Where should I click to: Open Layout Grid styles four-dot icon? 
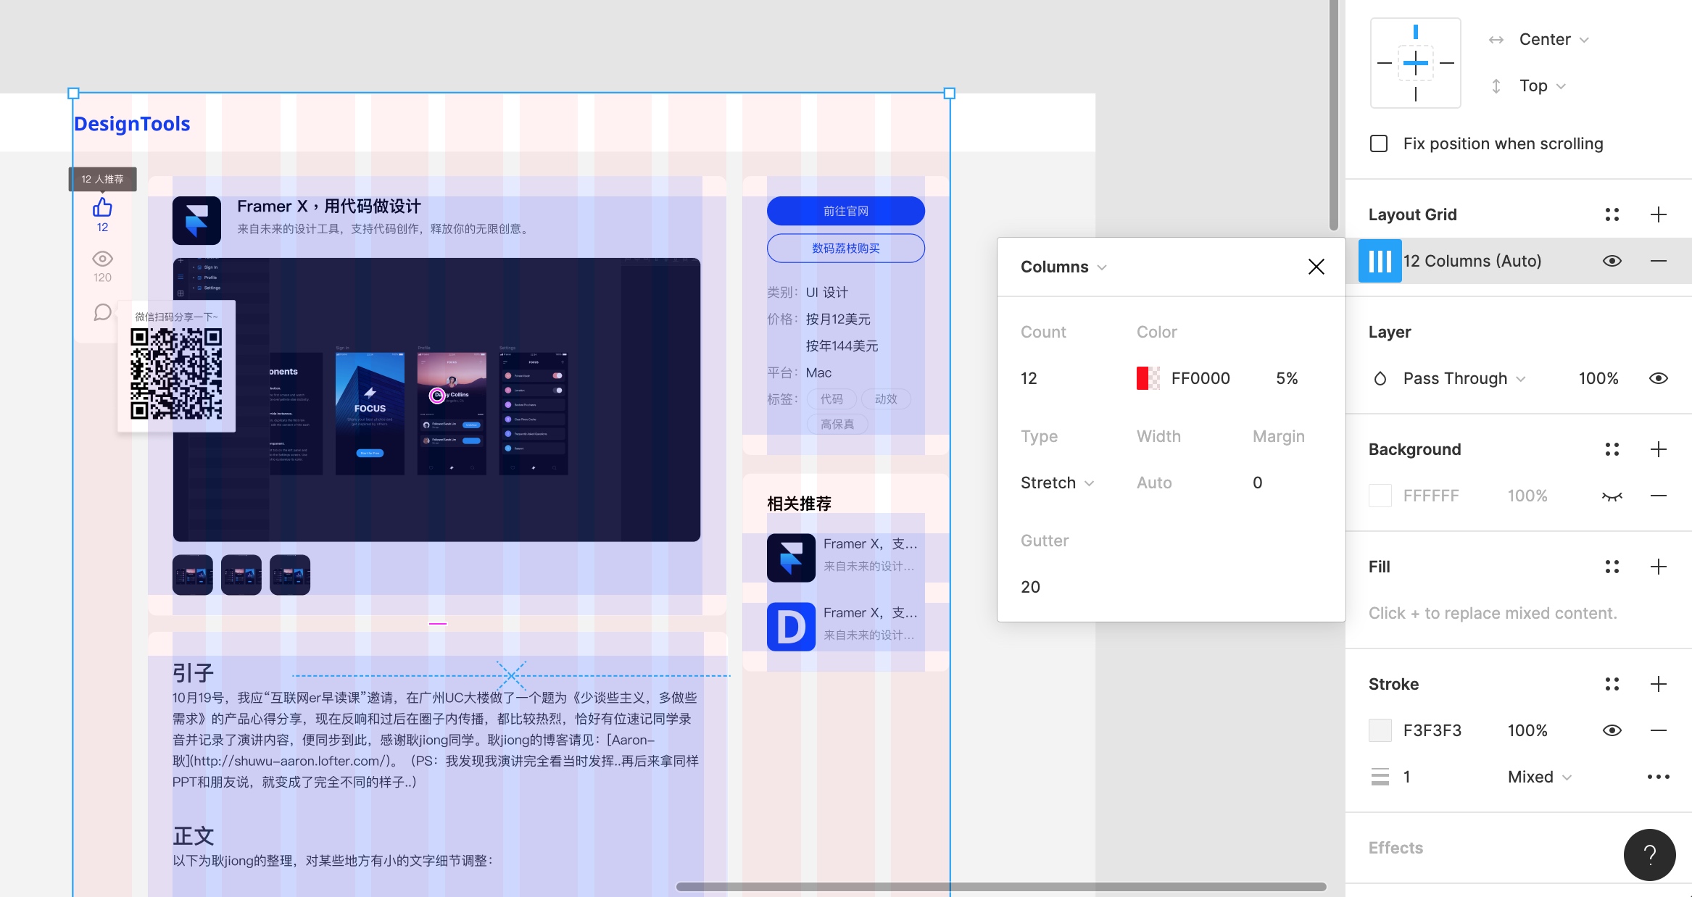click(1612, 214)
